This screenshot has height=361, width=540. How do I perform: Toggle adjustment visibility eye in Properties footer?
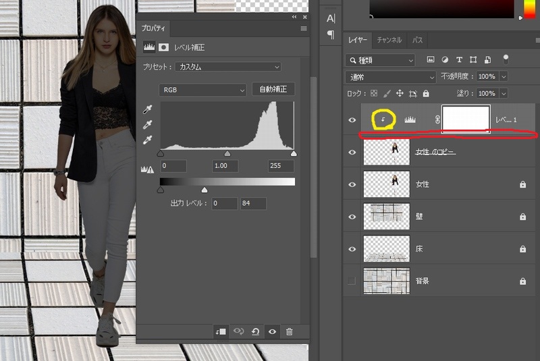pos(273,331)
